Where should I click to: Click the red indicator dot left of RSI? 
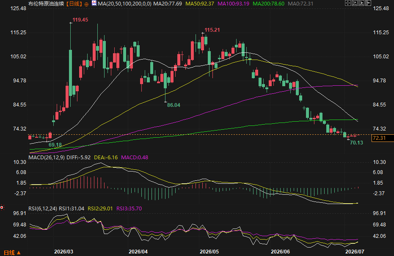[x=2, y=207]
